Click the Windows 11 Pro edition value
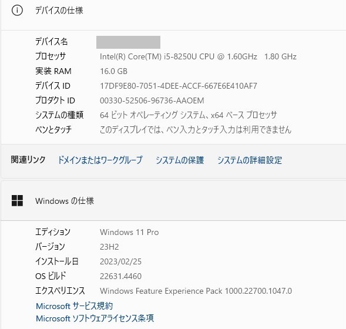The width and height of the screenshot is (346, 329). [129, 232]
